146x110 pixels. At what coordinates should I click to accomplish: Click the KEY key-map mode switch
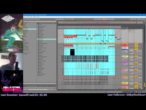point(134,19)
